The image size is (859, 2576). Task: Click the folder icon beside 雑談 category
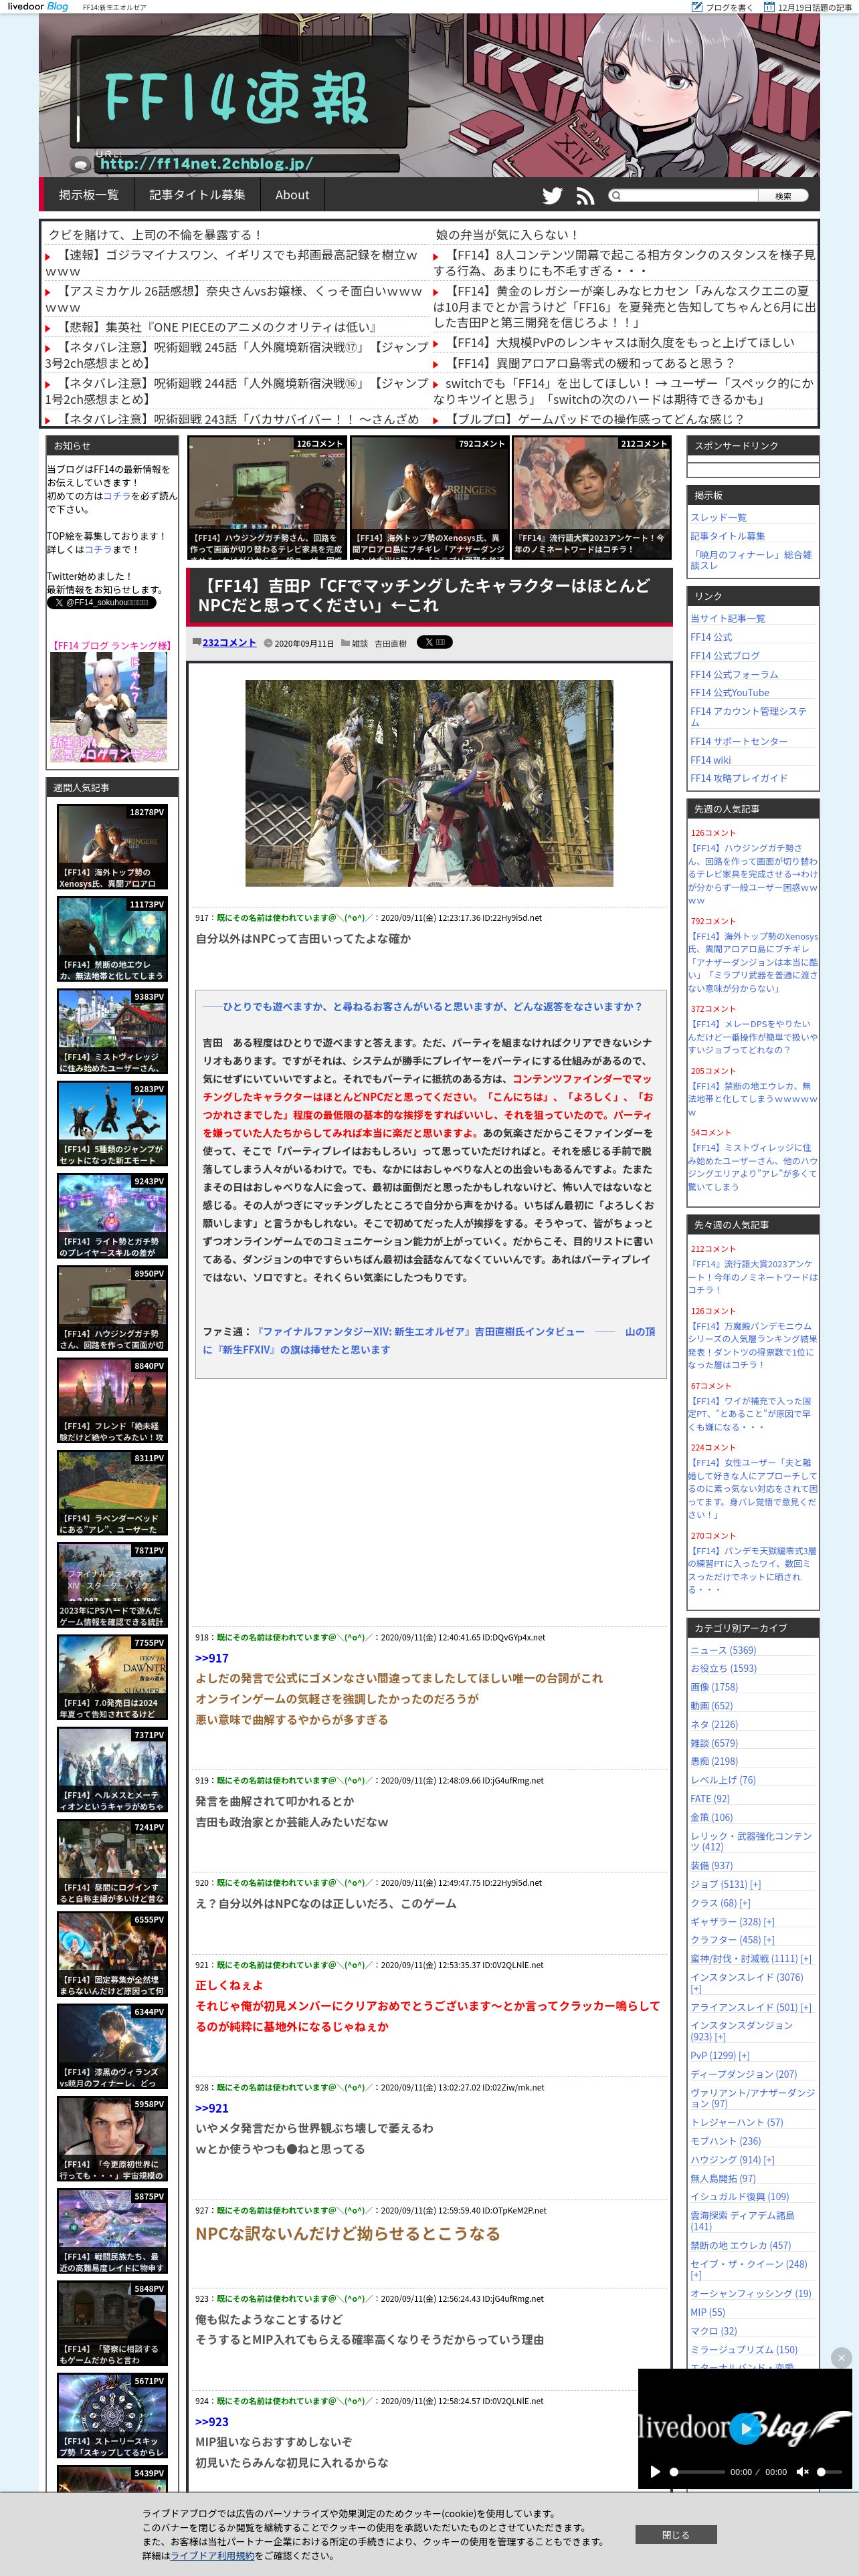coord(345,643)
